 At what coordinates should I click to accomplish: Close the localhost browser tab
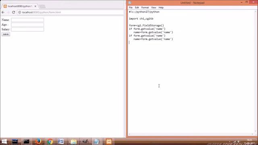(35, 6)
